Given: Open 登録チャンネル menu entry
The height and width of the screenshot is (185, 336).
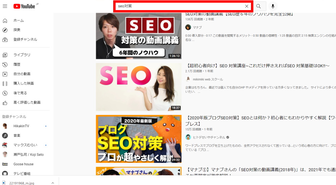Looking at the screenshot, I should coord(25,39).
